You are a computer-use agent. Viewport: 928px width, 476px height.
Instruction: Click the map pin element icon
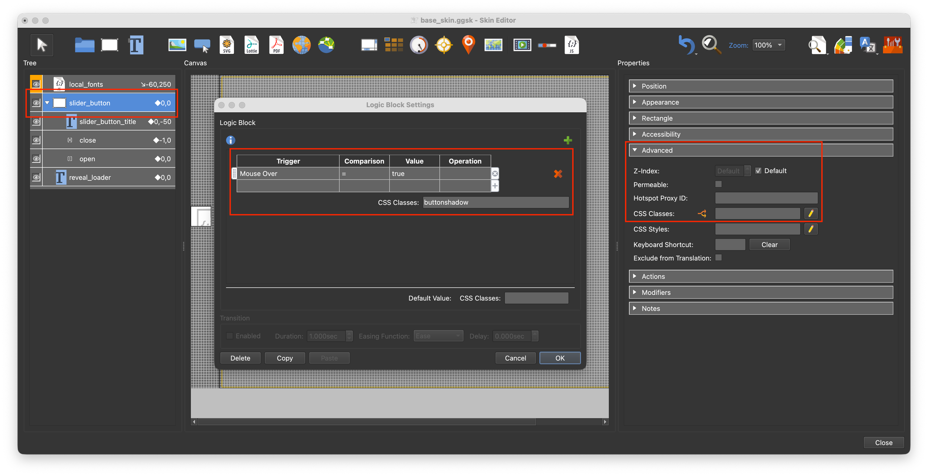[x=468, y=45]
